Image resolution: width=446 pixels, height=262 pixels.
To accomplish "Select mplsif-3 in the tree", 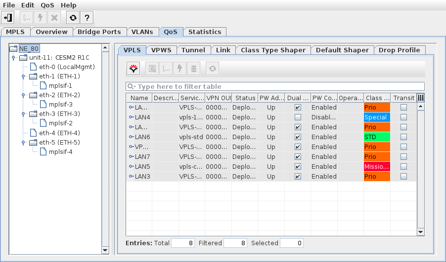I will click(60, 105).
